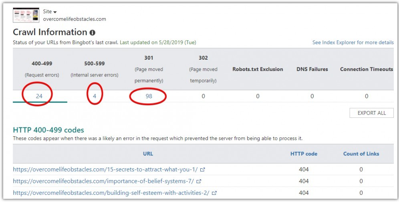Click the Connection Timeouts heading
The width and height of the screenshot is (399, 202).
click(367, 69)
